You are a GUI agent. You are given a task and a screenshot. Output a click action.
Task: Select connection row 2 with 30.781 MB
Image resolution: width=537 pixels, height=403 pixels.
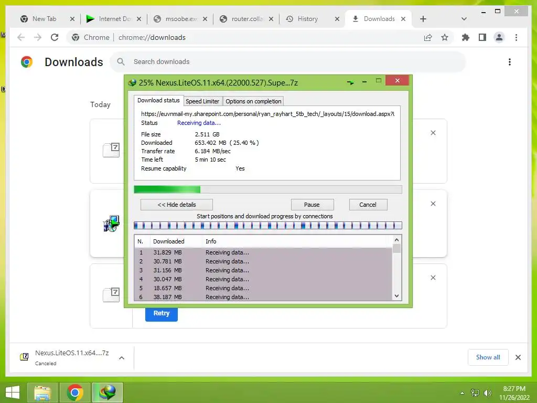[263, 261]
